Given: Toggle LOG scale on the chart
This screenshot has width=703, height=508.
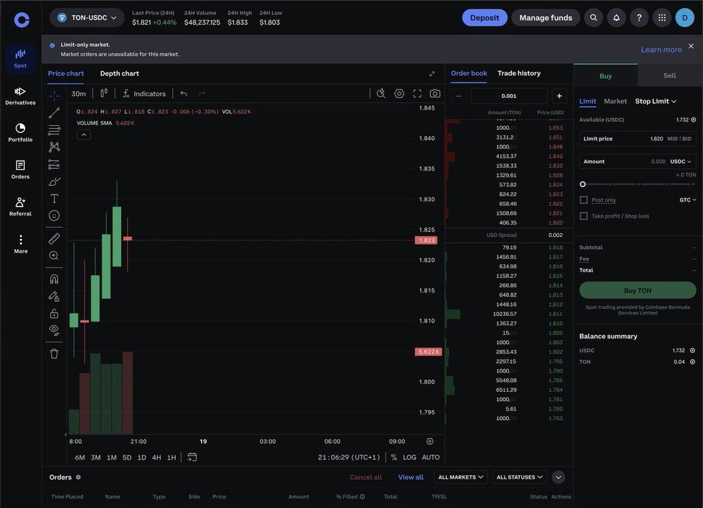Looking at the screenshot, I should [x=409, y=458].
